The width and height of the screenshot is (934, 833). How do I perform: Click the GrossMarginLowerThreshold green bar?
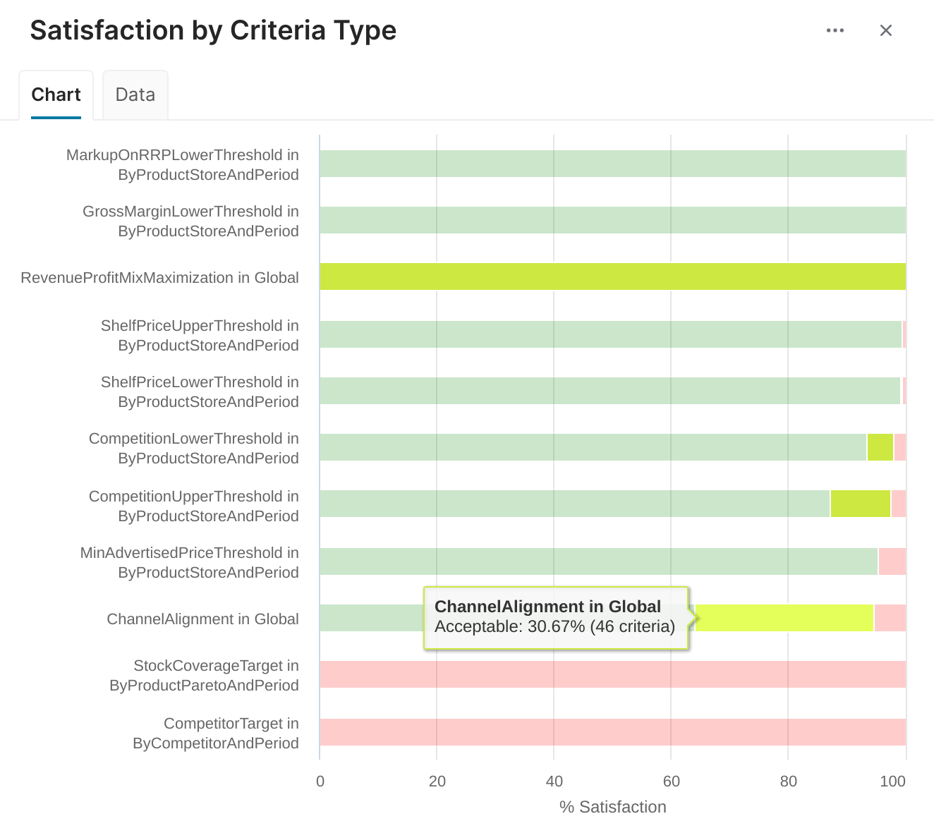(612, 220)
